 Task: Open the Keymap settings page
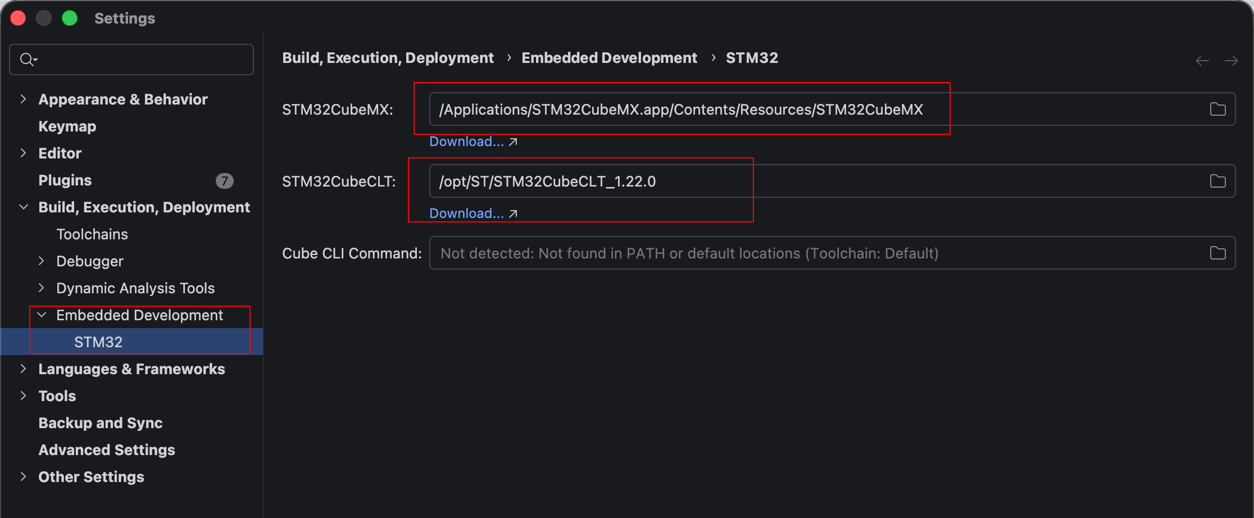(67, 126)
